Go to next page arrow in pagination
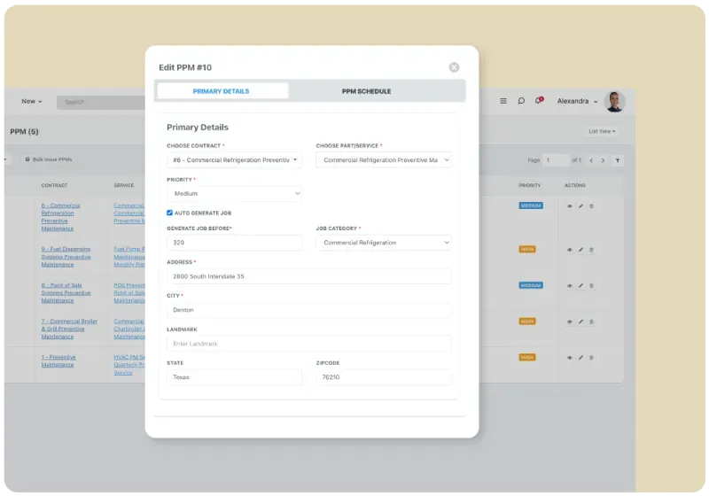 pyautogui.click(x=603, y=160)
